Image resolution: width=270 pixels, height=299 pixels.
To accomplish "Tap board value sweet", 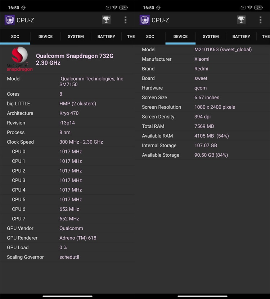I will pos(201,78).
